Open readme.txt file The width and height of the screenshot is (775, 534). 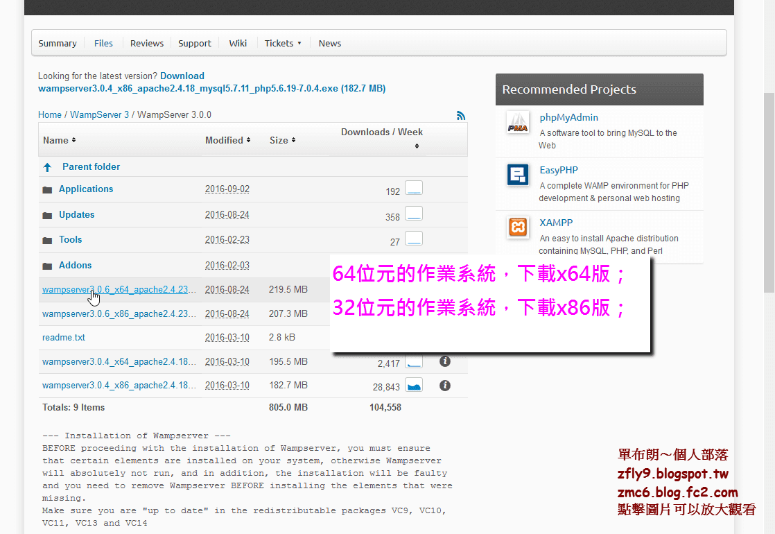64,338
